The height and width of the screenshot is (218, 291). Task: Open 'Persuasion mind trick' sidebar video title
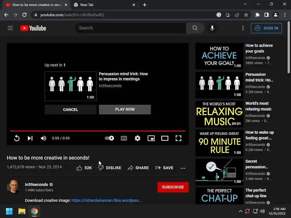[x=259, y=77]
